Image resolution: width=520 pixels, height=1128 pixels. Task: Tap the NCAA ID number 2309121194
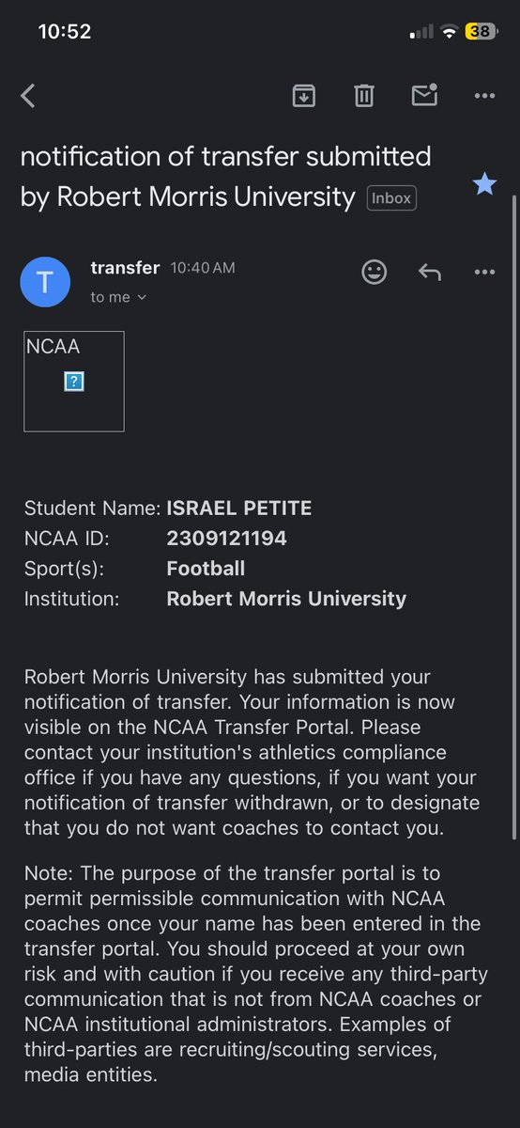coord(226,539)
